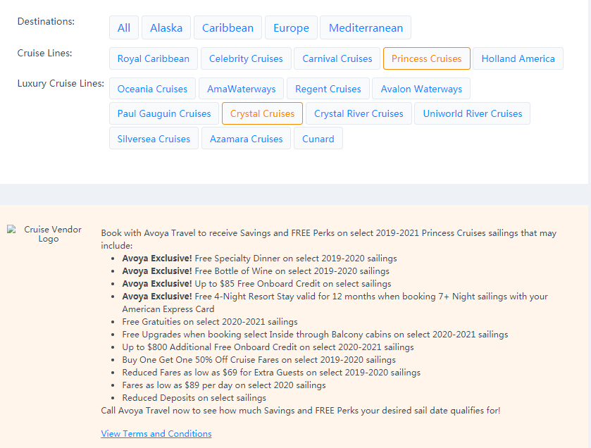591x448 pixels.
Task: Select the All destinations filter
Action: pyautogui.click(x=124, y=27)
